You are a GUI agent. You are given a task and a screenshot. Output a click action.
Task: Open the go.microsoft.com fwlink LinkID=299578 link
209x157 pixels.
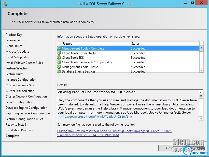94,116
